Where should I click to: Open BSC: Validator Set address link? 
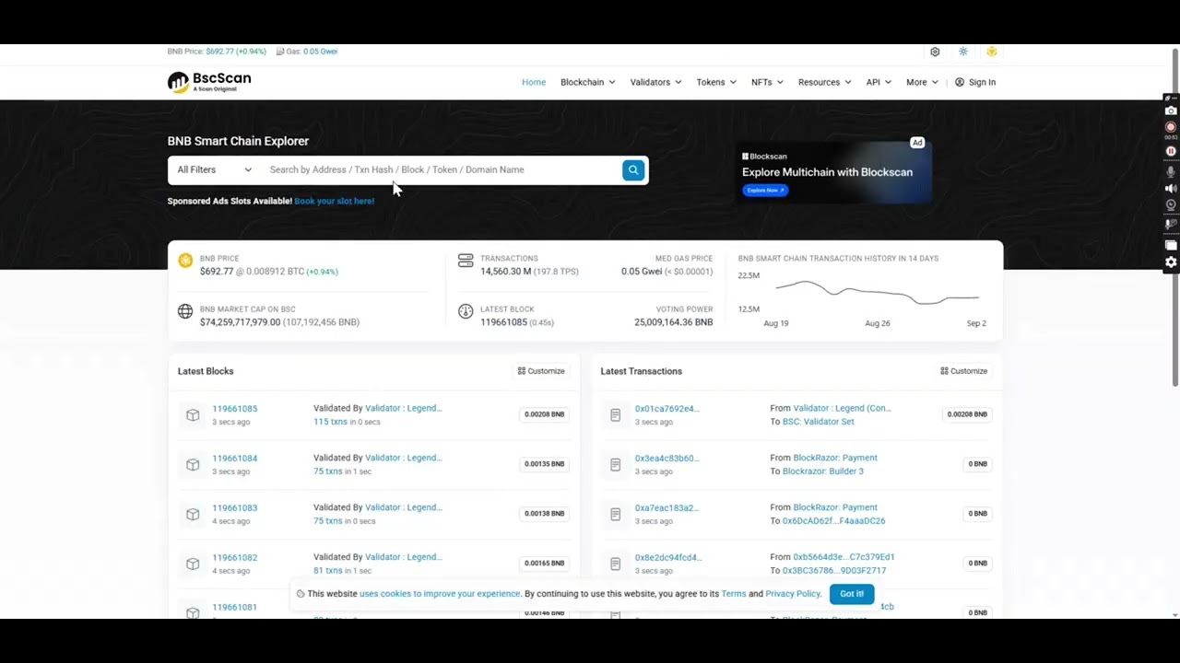(819, 422)
